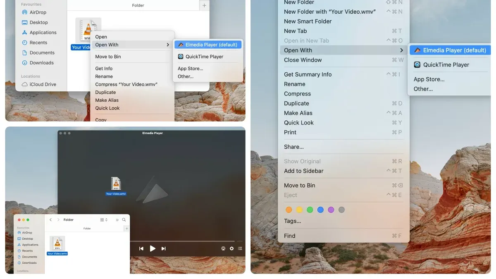Image resolution: width=496 pixels, height=279 pixels.
Task: Click the plus button in the top-left Finder tab bar
Action: point(204,6)
